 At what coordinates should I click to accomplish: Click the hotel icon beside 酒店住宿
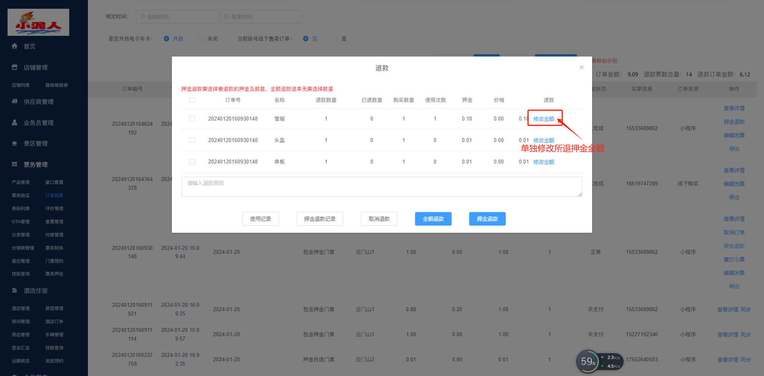(x=15, y=290)
